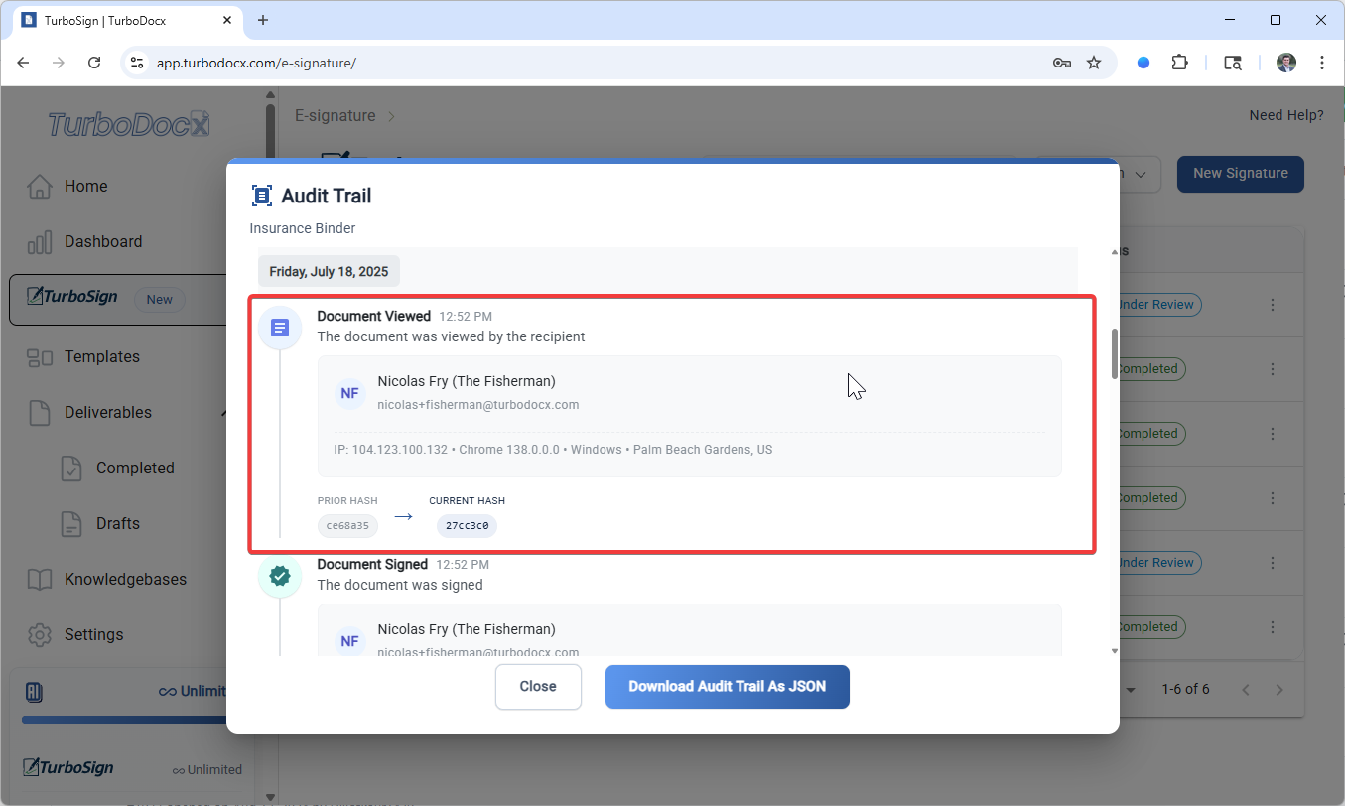Click the TurboDocx logo
Viewport: 1345px width, 806px height.
point(129,124)
